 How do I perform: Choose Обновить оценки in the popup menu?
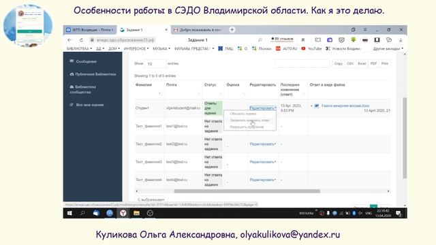[x=243, y=114]
